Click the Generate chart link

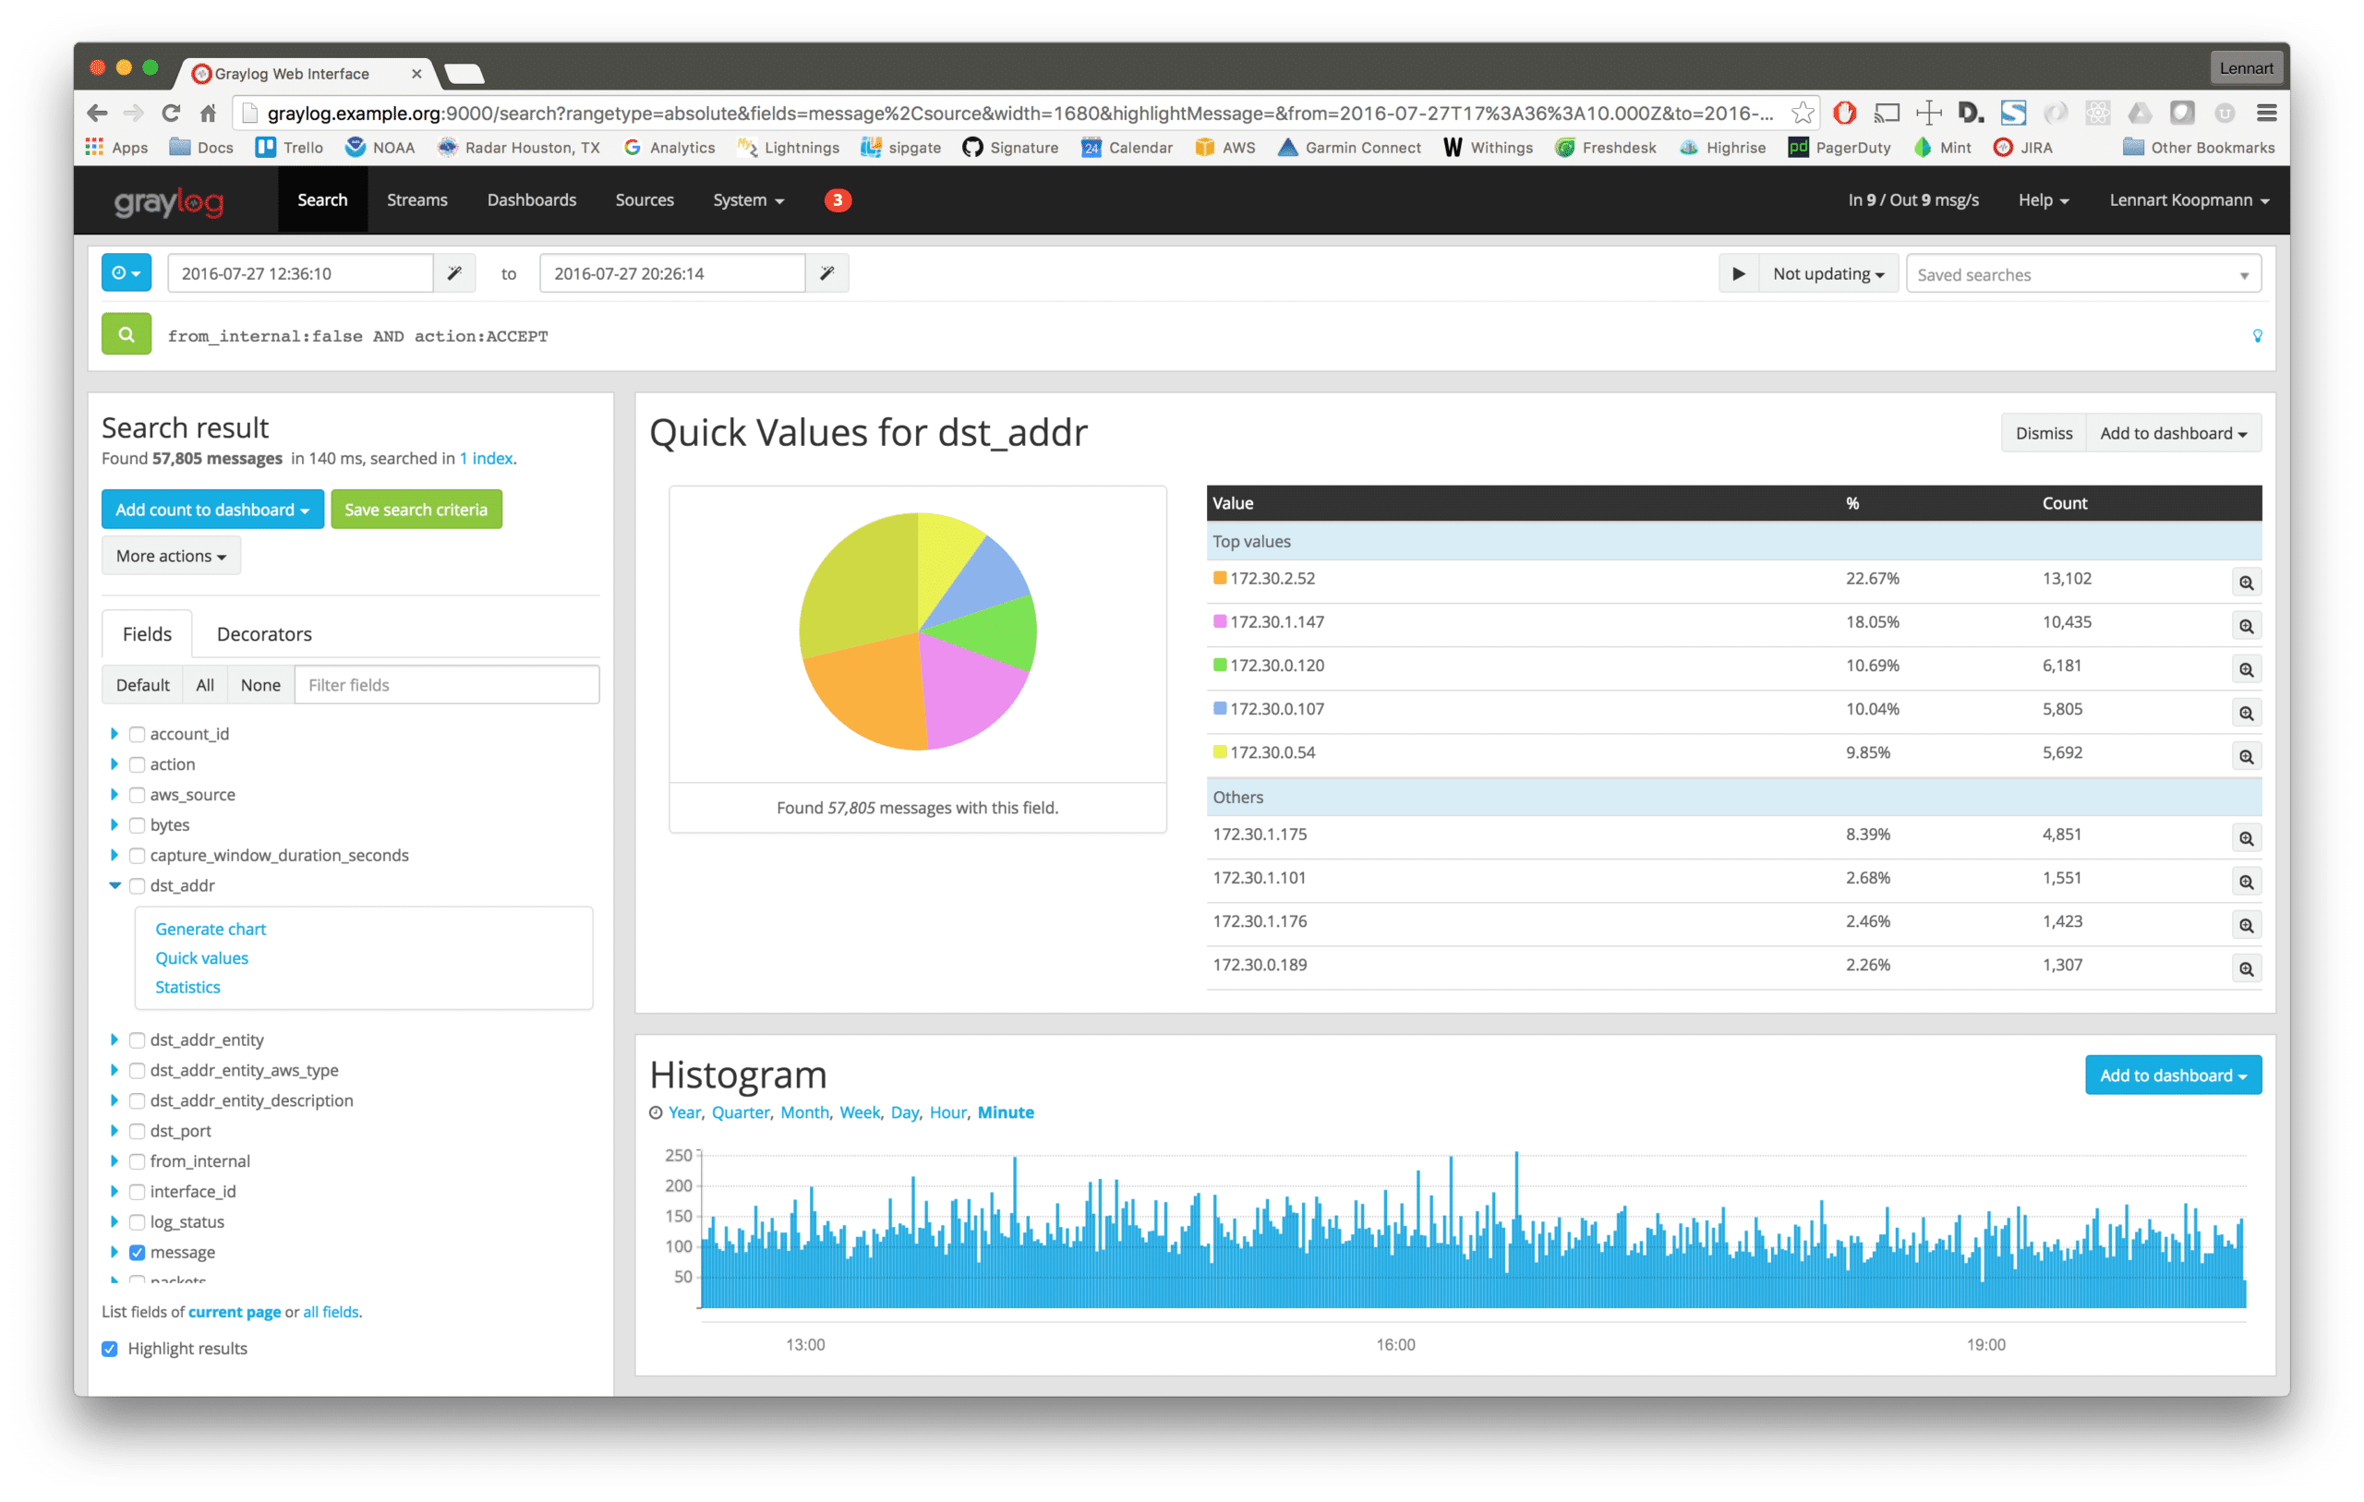tap(211, 929)
